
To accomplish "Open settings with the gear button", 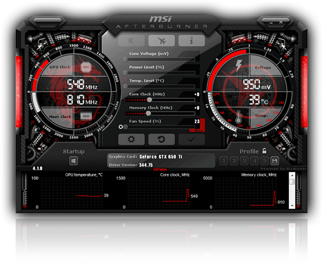I will pos(131,140).
